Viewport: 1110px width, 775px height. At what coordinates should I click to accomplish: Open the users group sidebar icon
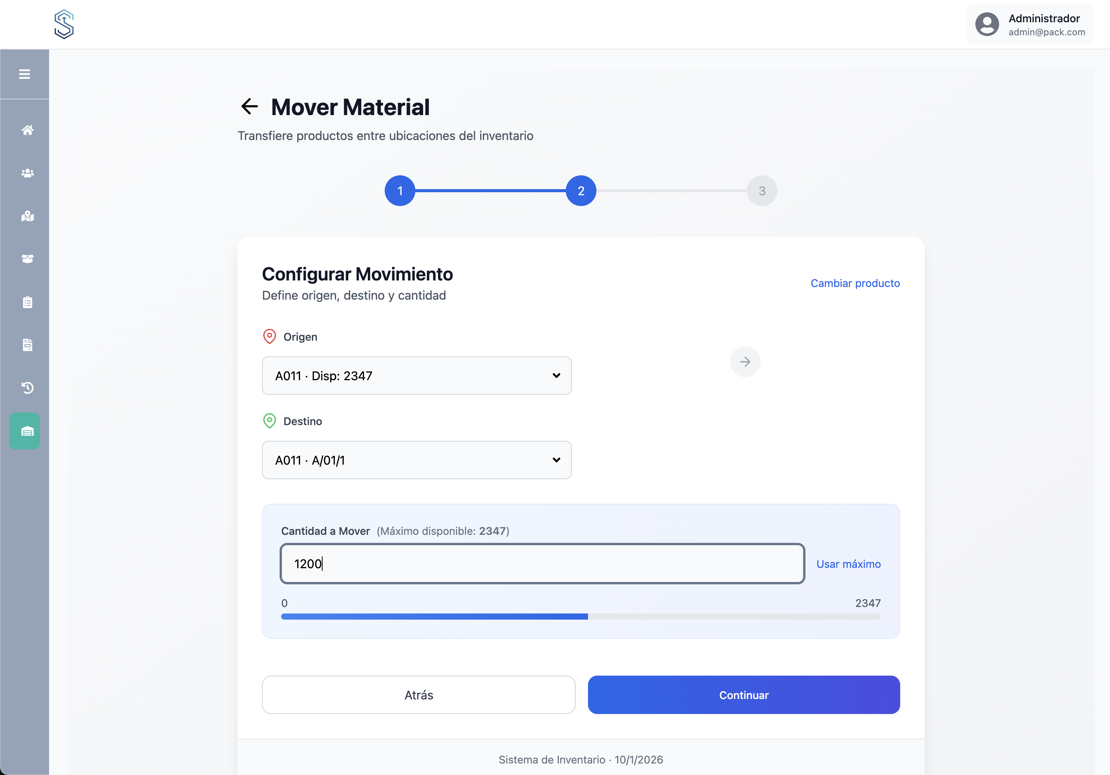[x=28, y=173]
